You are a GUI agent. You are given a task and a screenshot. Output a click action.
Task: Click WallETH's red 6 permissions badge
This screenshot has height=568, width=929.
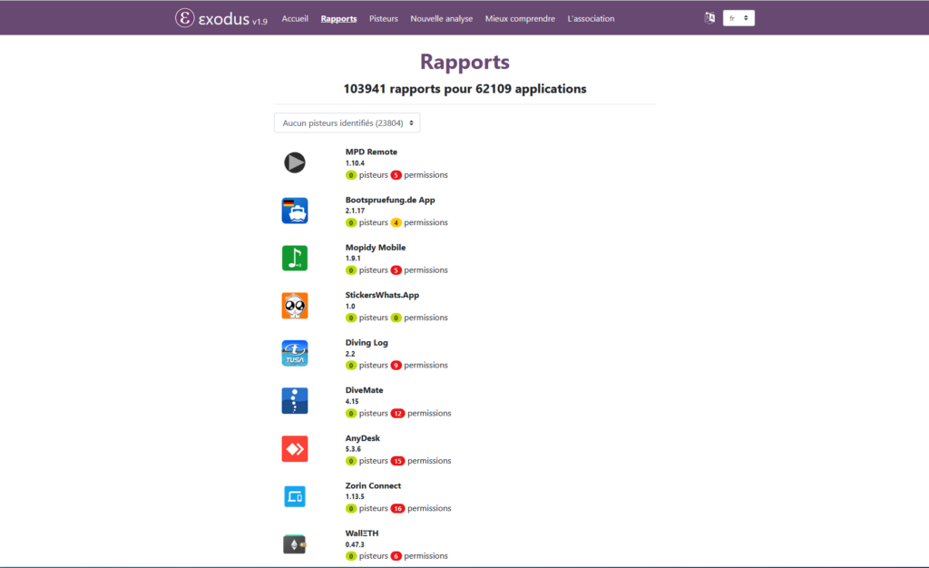396,556
